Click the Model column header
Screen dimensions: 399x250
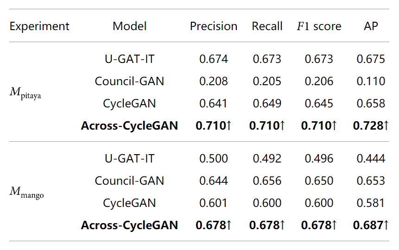point(129,26)
